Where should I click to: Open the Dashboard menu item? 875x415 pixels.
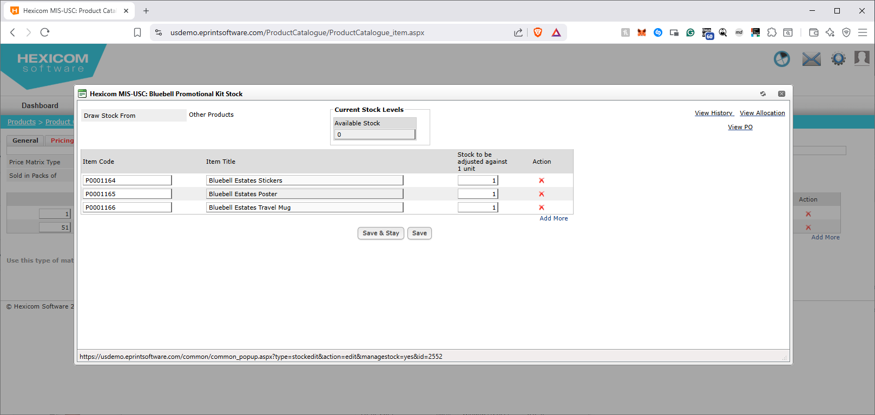(x=40, y=105)
